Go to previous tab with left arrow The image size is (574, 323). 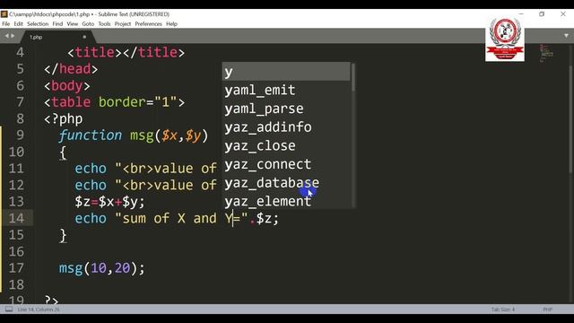click(x=6, y=36)
